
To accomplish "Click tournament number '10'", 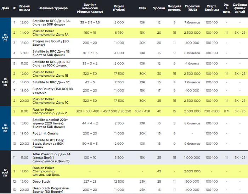I will (14, 144).
